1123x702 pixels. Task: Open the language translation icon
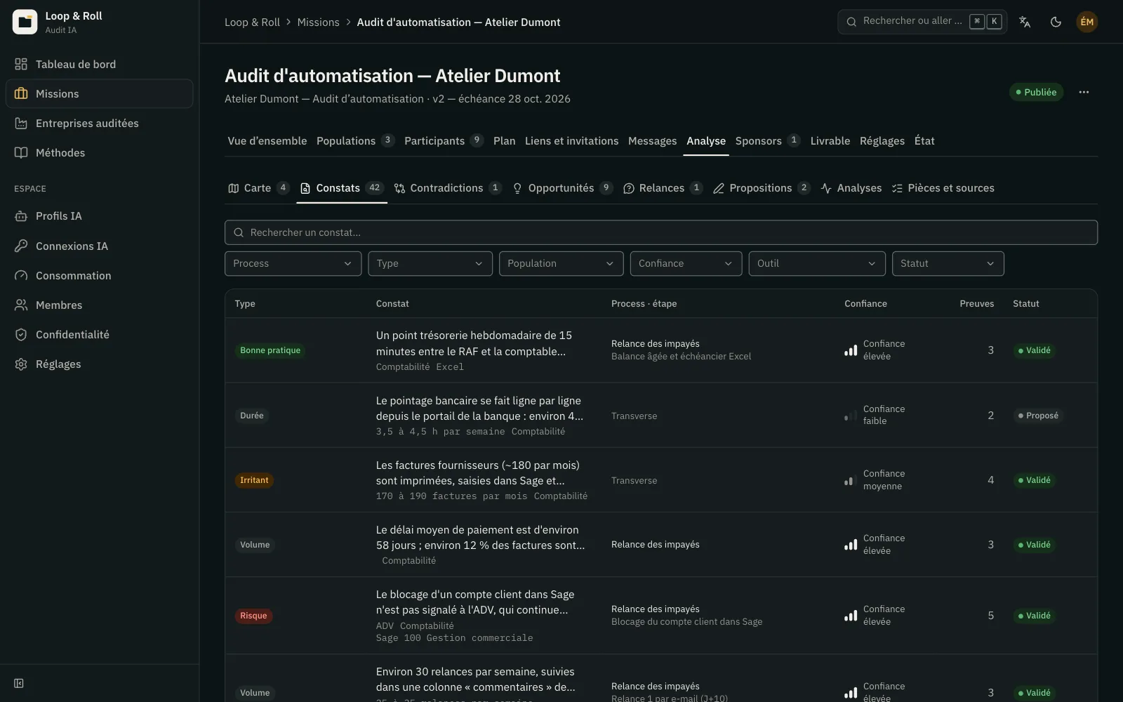(x=1025, y=22)
